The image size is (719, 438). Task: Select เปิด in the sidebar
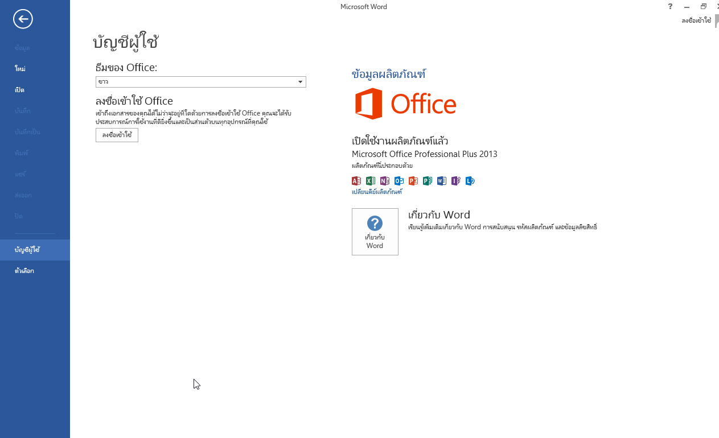click(x=35, y=90)
